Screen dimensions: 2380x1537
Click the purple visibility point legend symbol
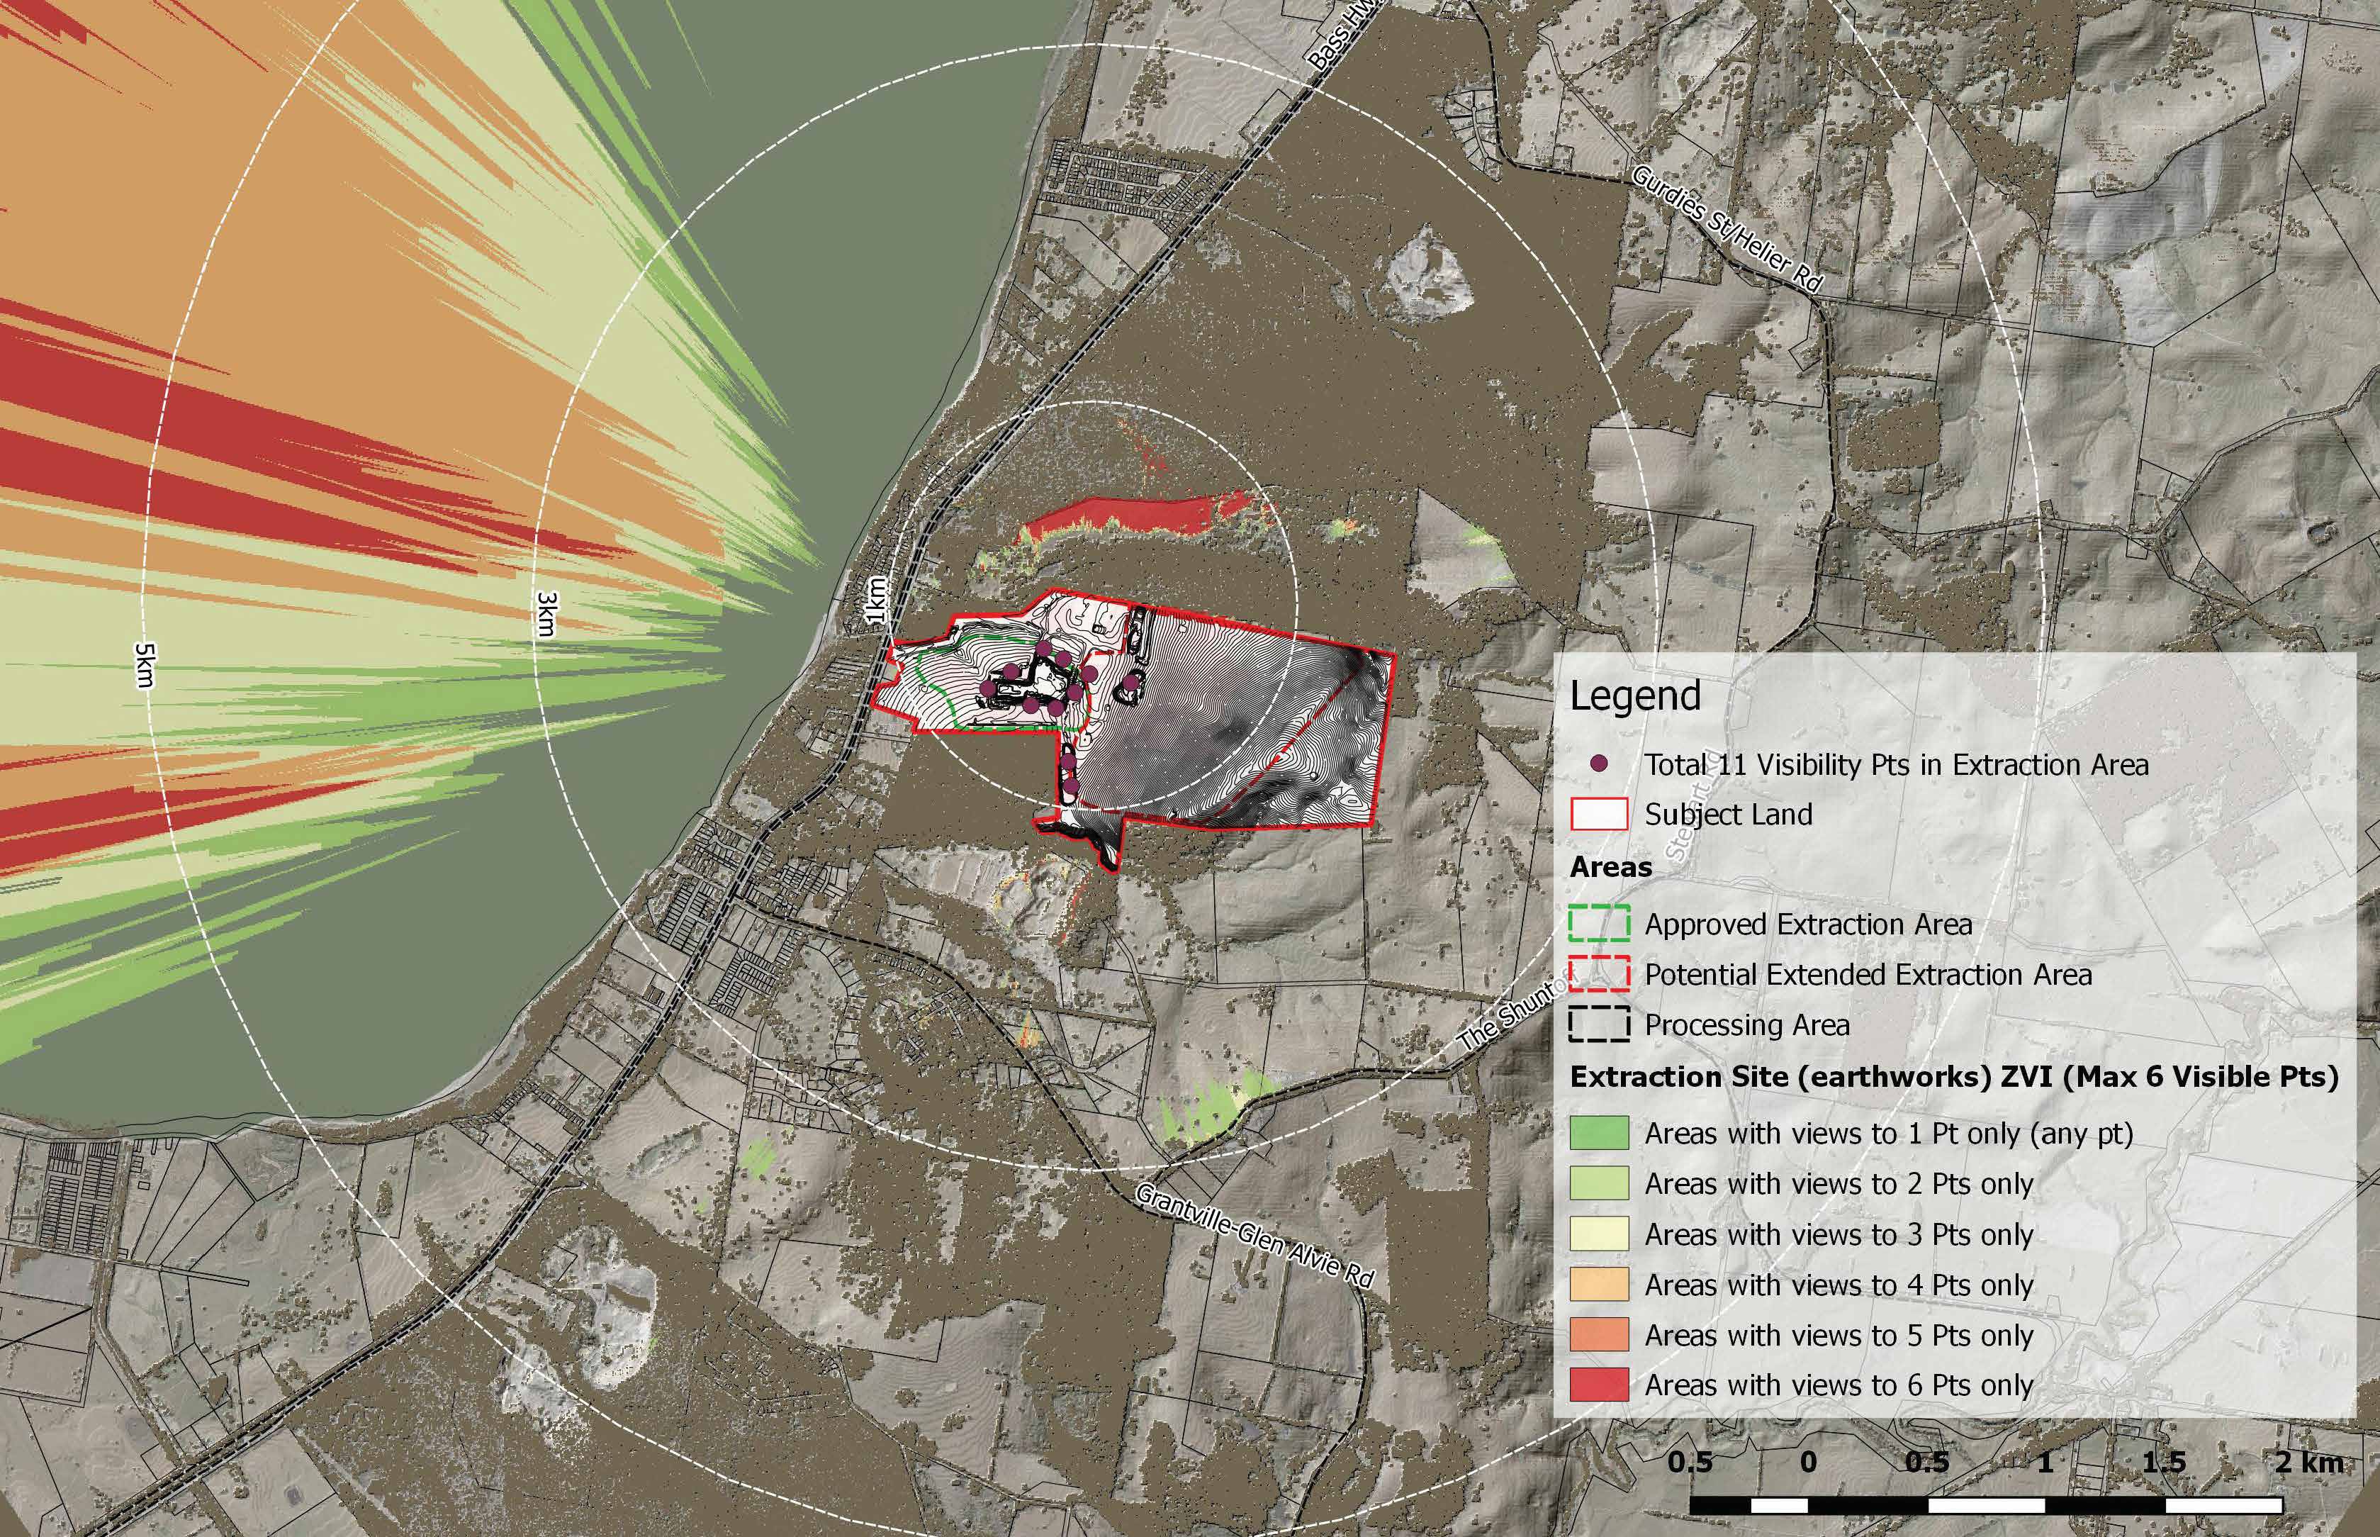pos(1600,764)
